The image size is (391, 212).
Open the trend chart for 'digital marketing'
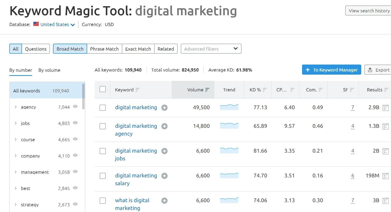click(229, 107)
